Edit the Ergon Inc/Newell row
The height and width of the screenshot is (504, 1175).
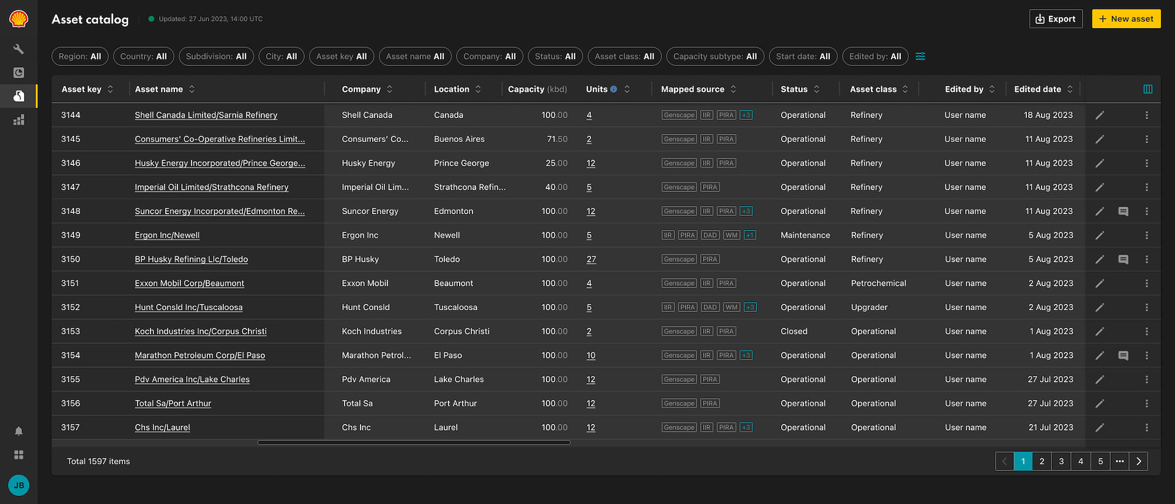click(1100, 235)
